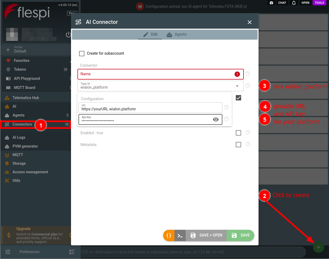
Task: Expand the Type id dropdown arrow
Action: tap(237, 86)
